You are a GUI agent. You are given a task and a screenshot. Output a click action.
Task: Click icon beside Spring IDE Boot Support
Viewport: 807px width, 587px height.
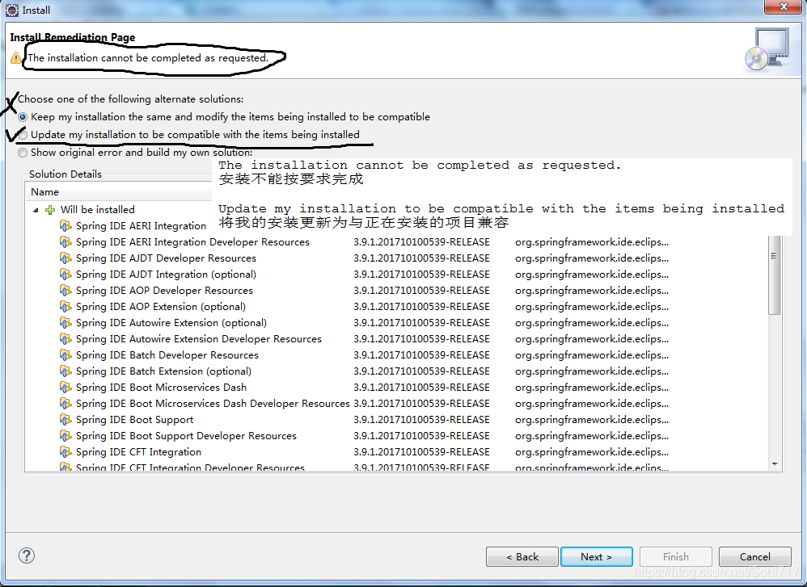(x=65, y=419)
